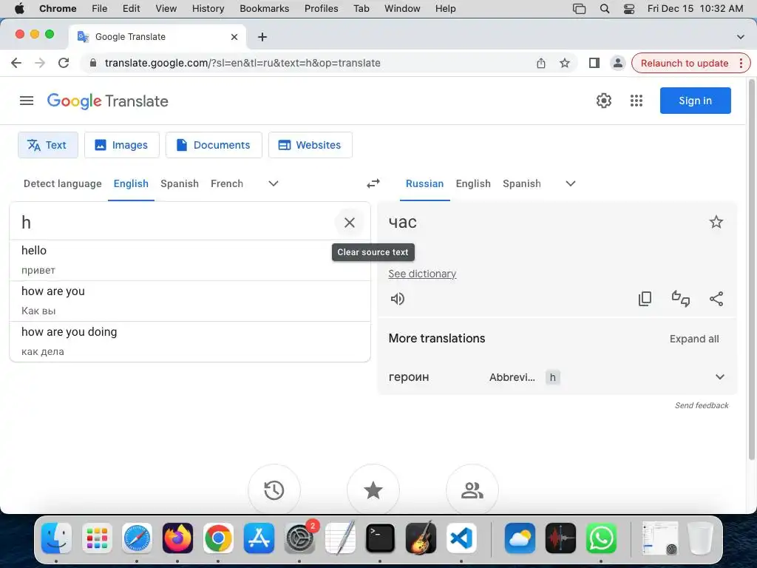757x568 pixels.
Task: Open the main hamburger menu
Action: [27, 101]
